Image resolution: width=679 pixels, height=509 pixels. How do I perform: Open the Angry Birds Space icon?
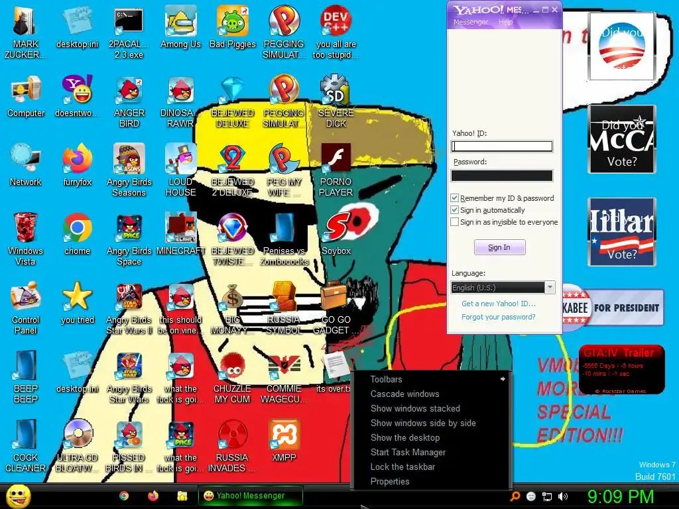[x=129, y=239]
